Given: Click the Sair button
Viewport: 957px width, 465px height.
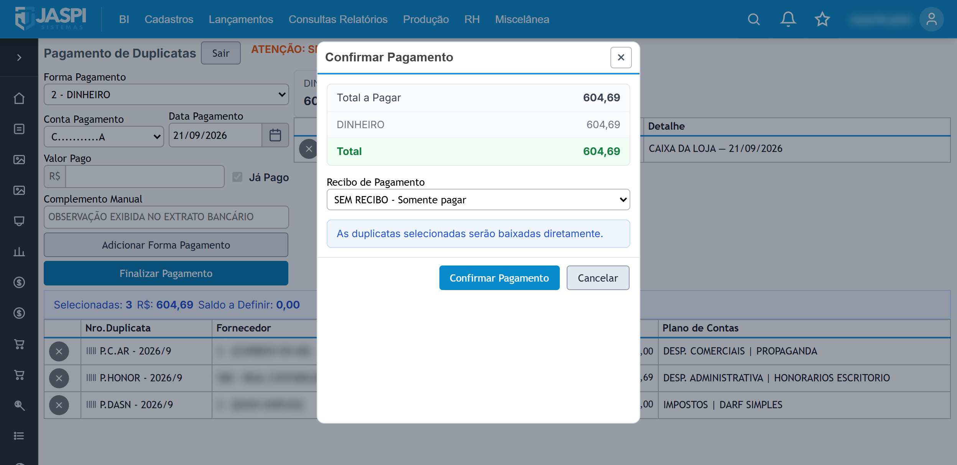Looking at the screenshot, I should 221,53.
